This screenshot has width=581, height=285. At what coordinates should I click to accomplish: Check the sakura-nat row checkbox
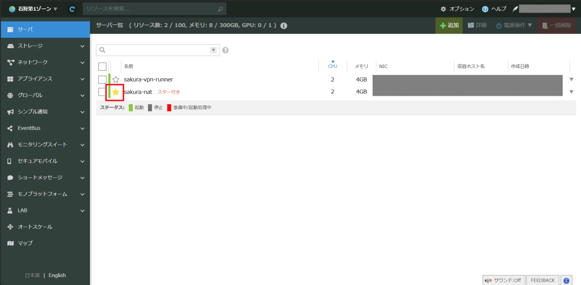click(x=102, y=92)
